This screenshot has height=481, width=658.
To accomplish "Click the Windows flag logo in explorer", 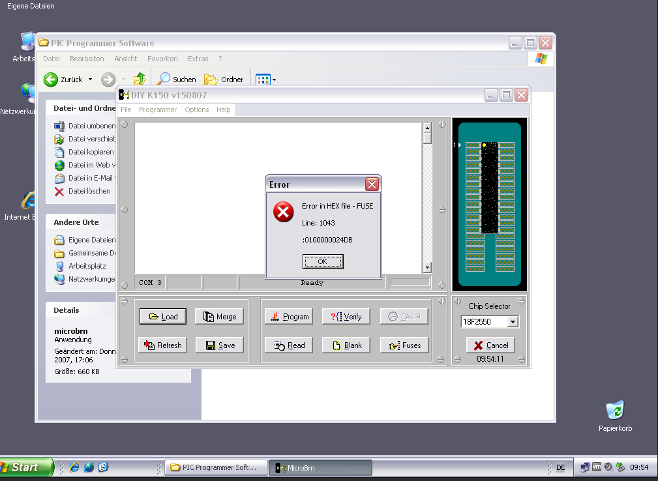I will 541,59.
